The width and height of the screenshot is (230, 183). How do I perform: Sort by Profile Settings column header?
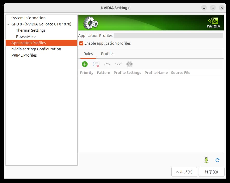click(x=127, y=73)
